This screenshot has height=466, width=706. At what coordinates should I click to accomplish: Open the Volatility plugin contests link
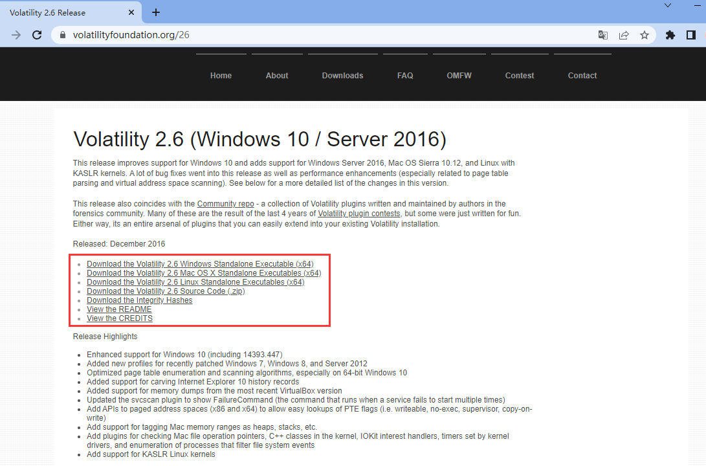point(359,214)
